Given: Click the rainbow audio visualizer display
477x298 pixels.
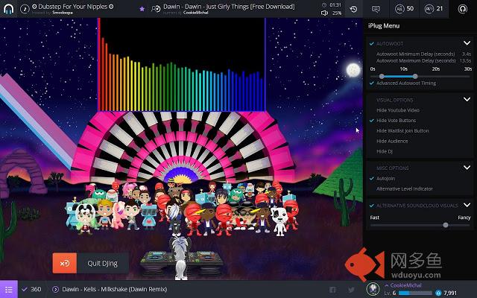Looking at the screenshot, I should pos(182,65).
